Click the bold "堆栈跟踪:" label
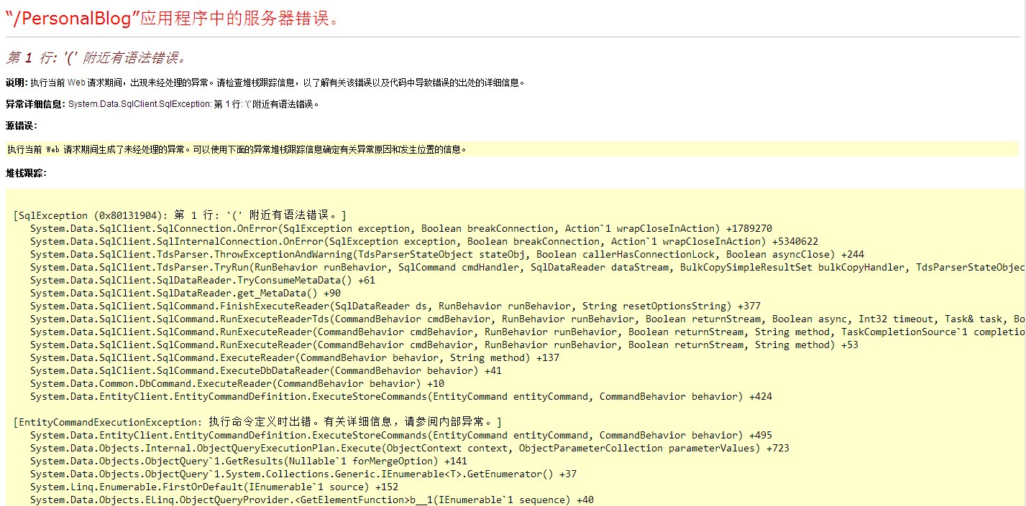Screen dimensions: 1026x506 [x=25, y=173]
